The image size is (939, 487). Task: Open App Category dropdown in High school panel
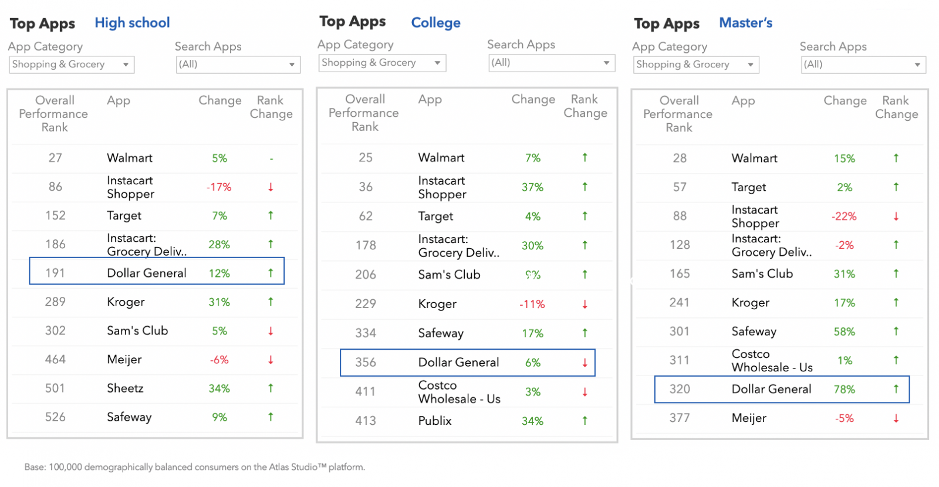pyautogui.click(x=72, y=65)
